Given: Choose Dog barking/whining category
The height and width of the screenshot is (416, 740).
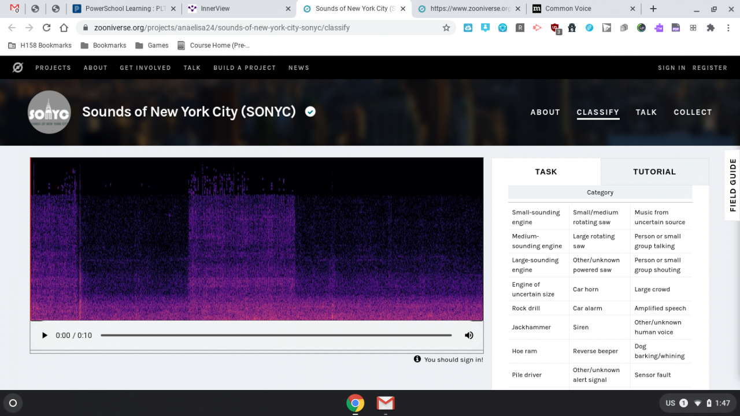Looking at the screenshot, I should 661,351.
